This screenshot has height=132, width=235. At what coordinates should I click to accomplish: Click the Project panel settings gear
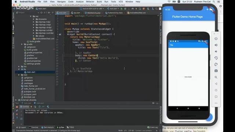pos(49,13)
